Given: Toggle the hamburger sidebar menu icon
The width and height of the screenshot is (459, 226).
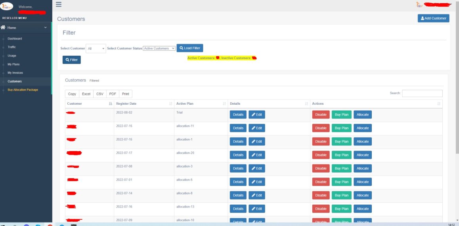Looking at the screenshot, I should pos(59,4).
